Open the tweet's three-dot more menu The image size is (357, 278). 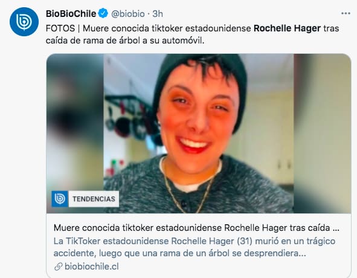pyautogui.click(x=346, y=13)
